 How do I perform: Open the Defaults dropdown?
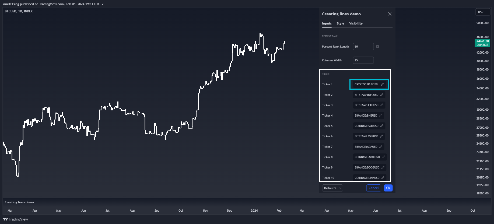tap(332, 188)
